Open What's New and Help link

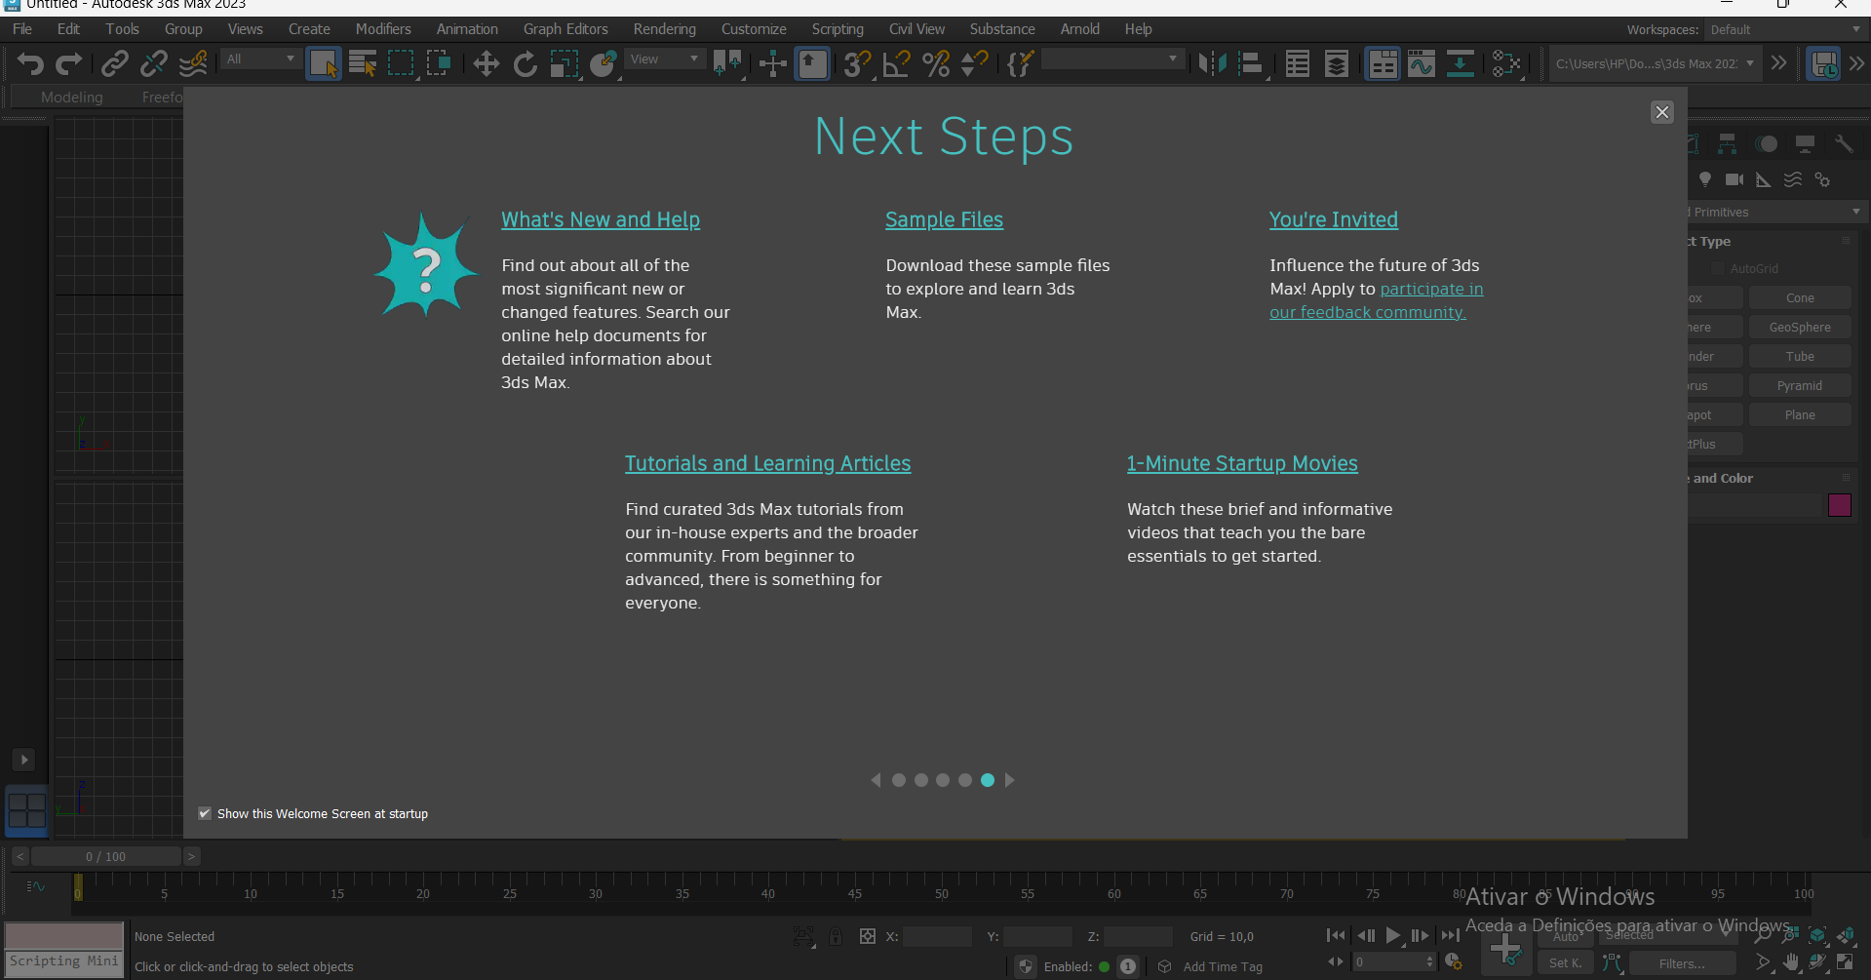[x=601, y=220]
